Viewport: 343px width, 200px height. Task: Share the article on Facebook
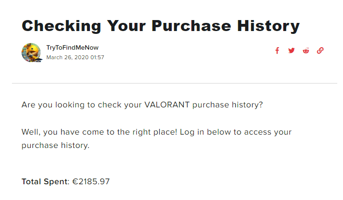tap(277, 51)
